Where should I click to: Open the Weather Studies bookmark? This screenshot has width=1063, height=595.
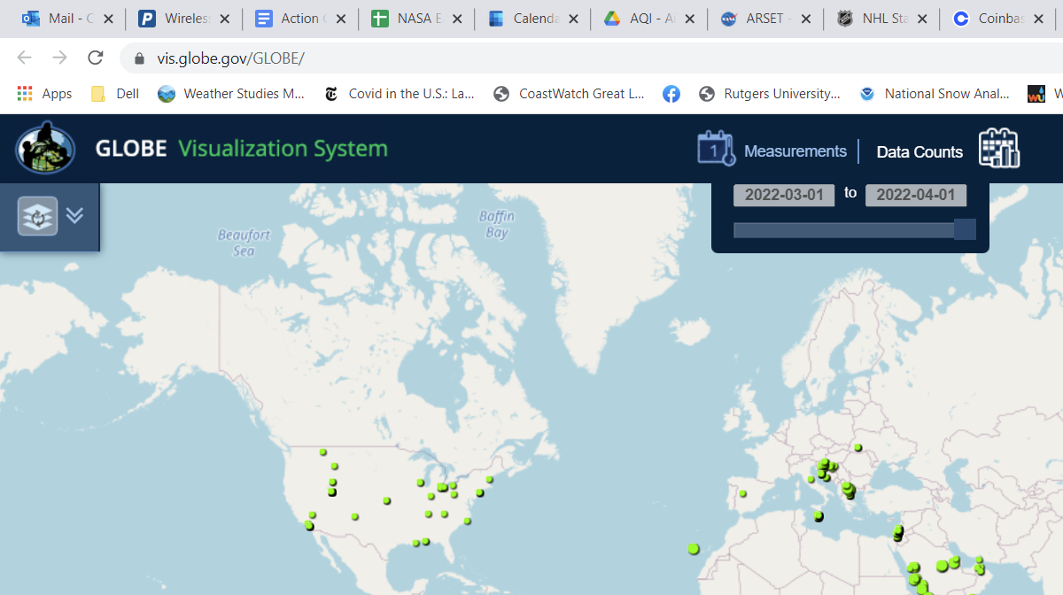pos(231,94)
